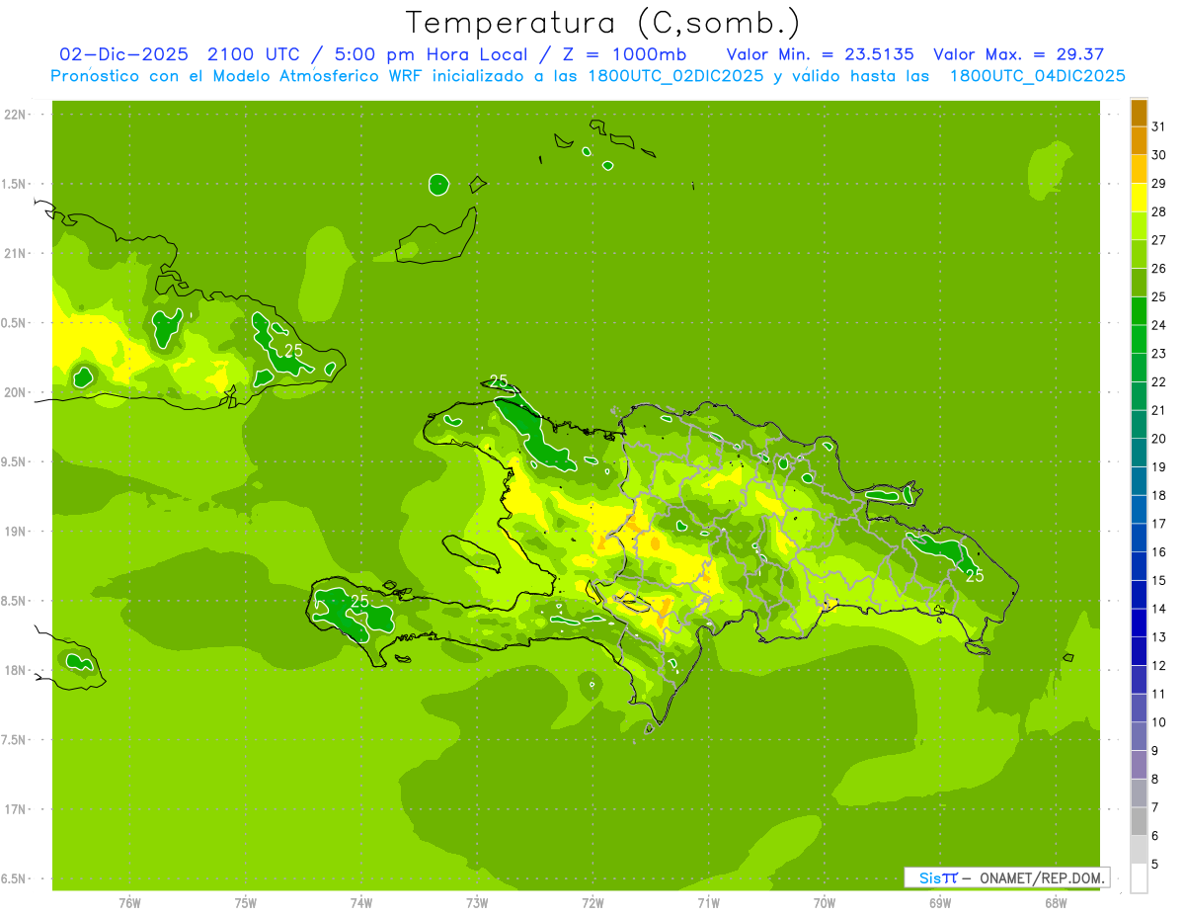Click the "20N" latitude axis label
Image resolution: width=1185 pixels, height=916 pixels.
point(16,392)
